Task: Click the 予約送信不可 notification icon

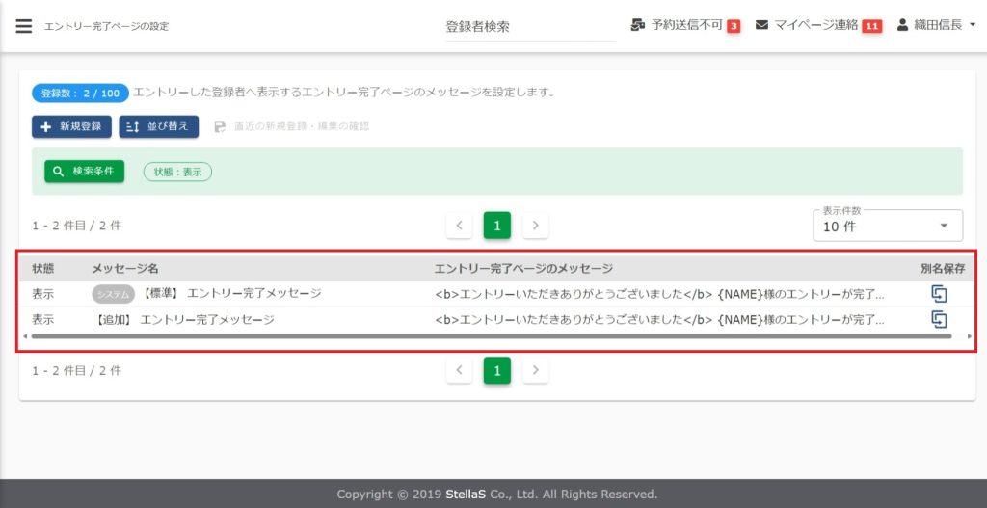Action: pyautogui.click(x=638, y=25)
